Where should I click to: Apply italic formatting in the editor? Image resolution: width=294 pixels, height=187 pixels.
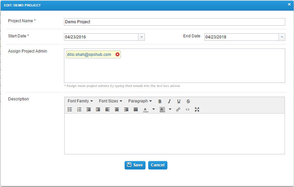(169, 101)
